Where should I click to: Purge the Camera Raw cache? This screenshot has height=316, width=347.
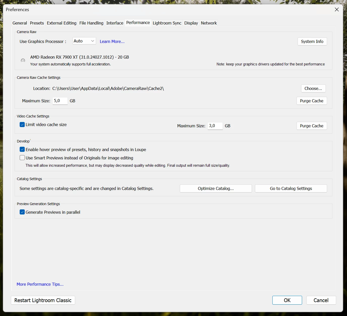(x=312, y=101)
